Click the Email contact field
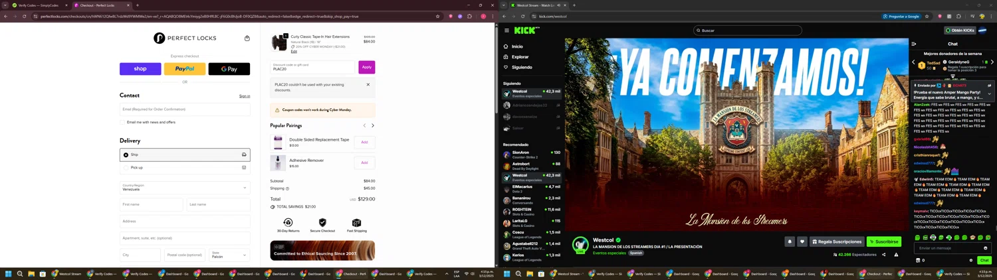The height and width of the screenshot is (280, 997). (x=185, y=109)
